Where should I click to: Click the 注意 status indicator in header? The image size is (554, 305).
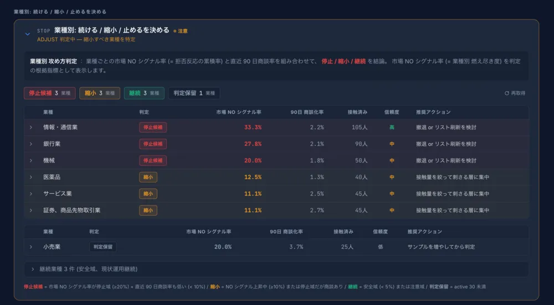point(181,31)
